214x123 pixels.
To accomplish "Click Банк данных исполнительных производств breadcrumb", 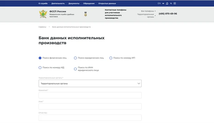I will point(71,27).
